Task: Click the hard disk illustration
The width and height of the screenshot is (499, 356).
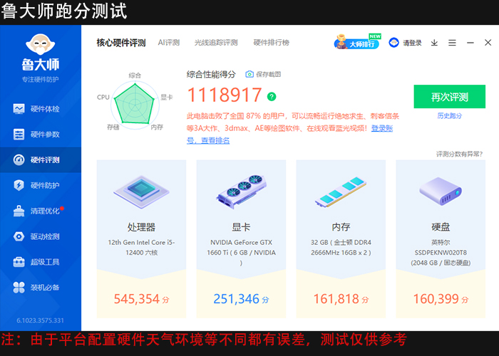Action: click(x=441, y=192)
